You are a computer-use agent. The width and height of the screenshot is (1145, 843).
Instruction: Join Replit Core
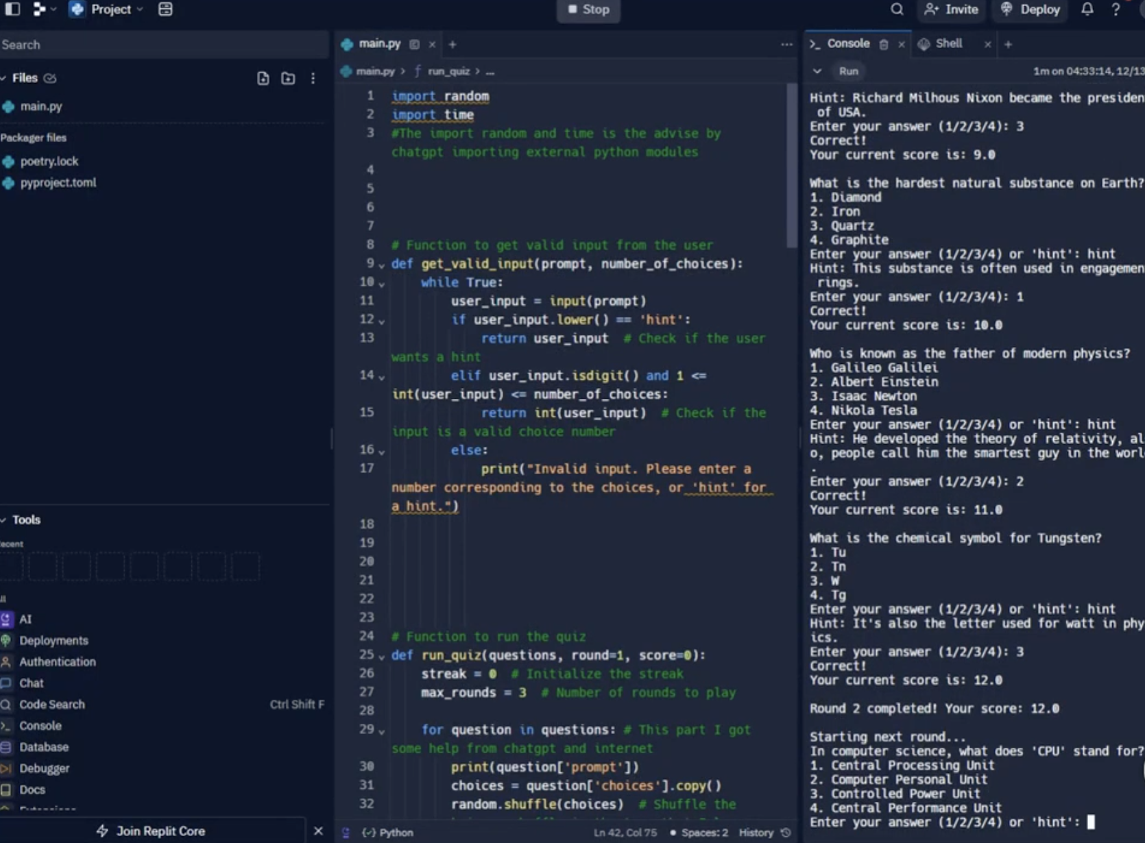152,831
